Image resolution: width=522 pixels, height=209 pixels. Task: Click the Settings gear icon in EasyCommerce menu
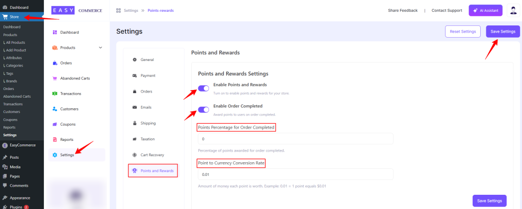[x=55, y=155]
